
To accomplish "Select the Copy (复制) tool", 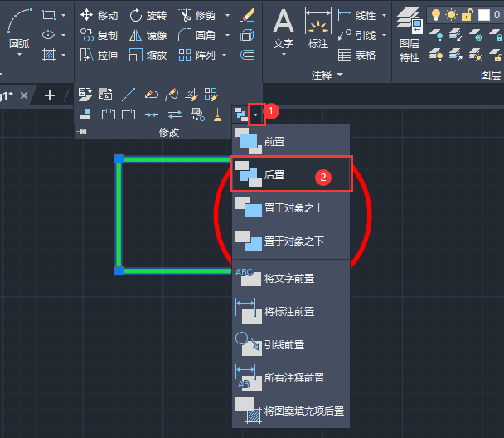I will click(x=99, y=35).
